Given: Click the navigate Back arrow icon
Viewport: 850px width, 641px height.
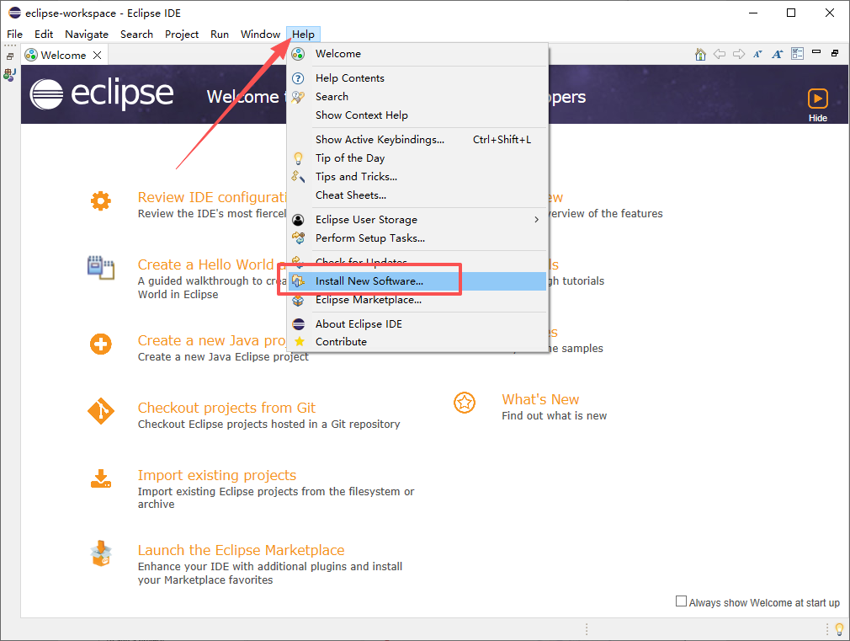Looking at the screenshot, I should (720, 54).
